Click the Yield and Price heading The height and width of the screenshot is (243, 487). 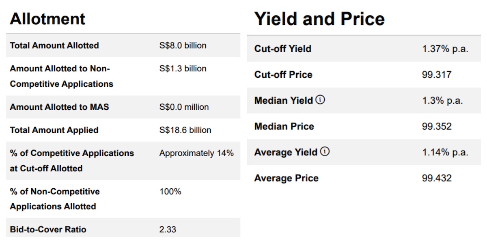319,19
